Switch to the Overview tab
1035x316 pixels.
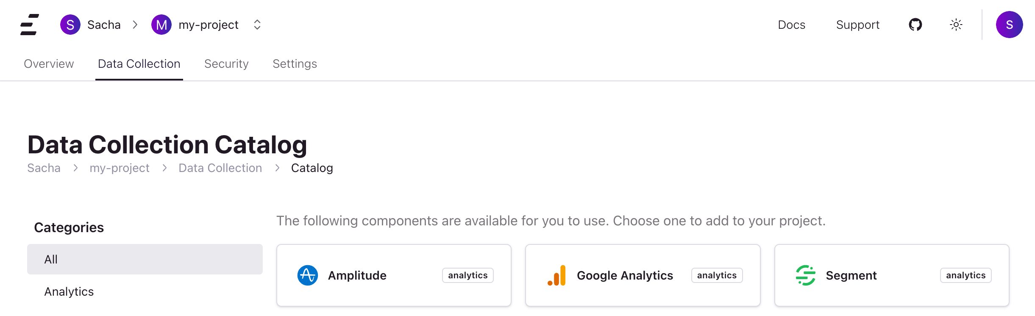tap(49, 64)
